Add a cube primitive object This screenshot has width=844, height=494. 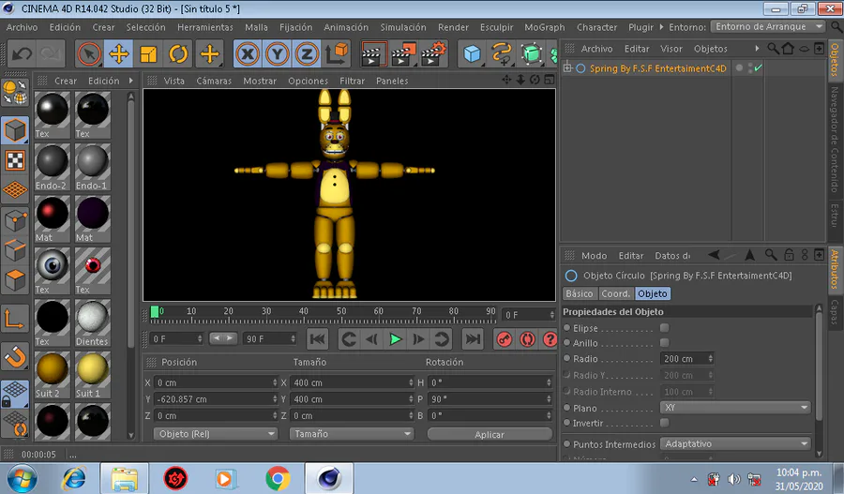473,54
